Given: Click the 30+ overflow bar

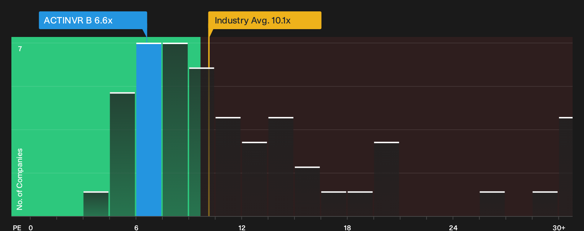Looking at the screenshot, I should tap(566, 167).
